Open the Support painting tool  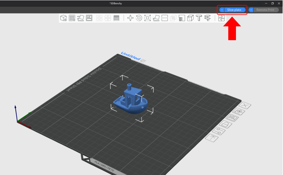182,18
